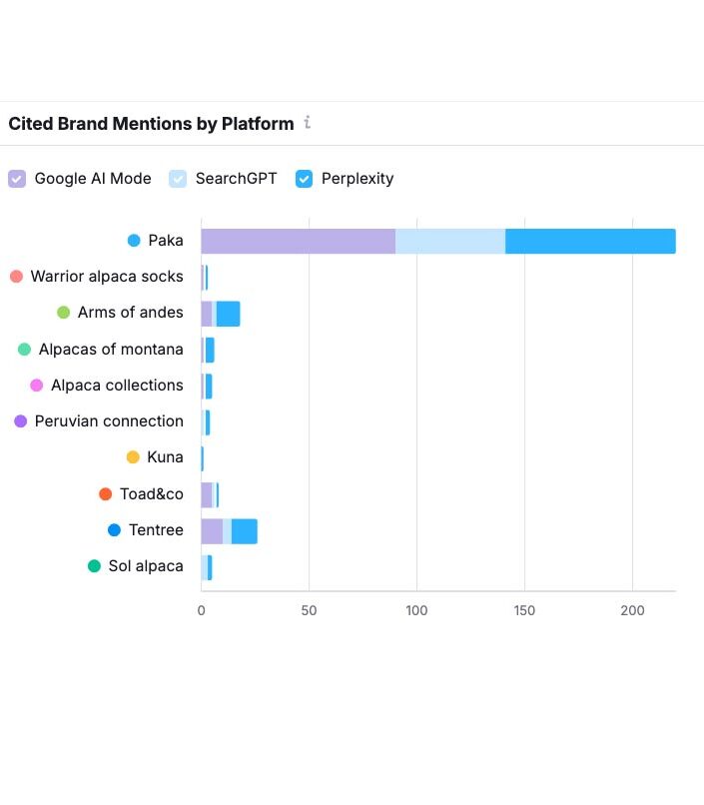This screenshot has width=704, height=805.
Task: Click Paka's SearchGPT bar segment
Action: point(450,242)
